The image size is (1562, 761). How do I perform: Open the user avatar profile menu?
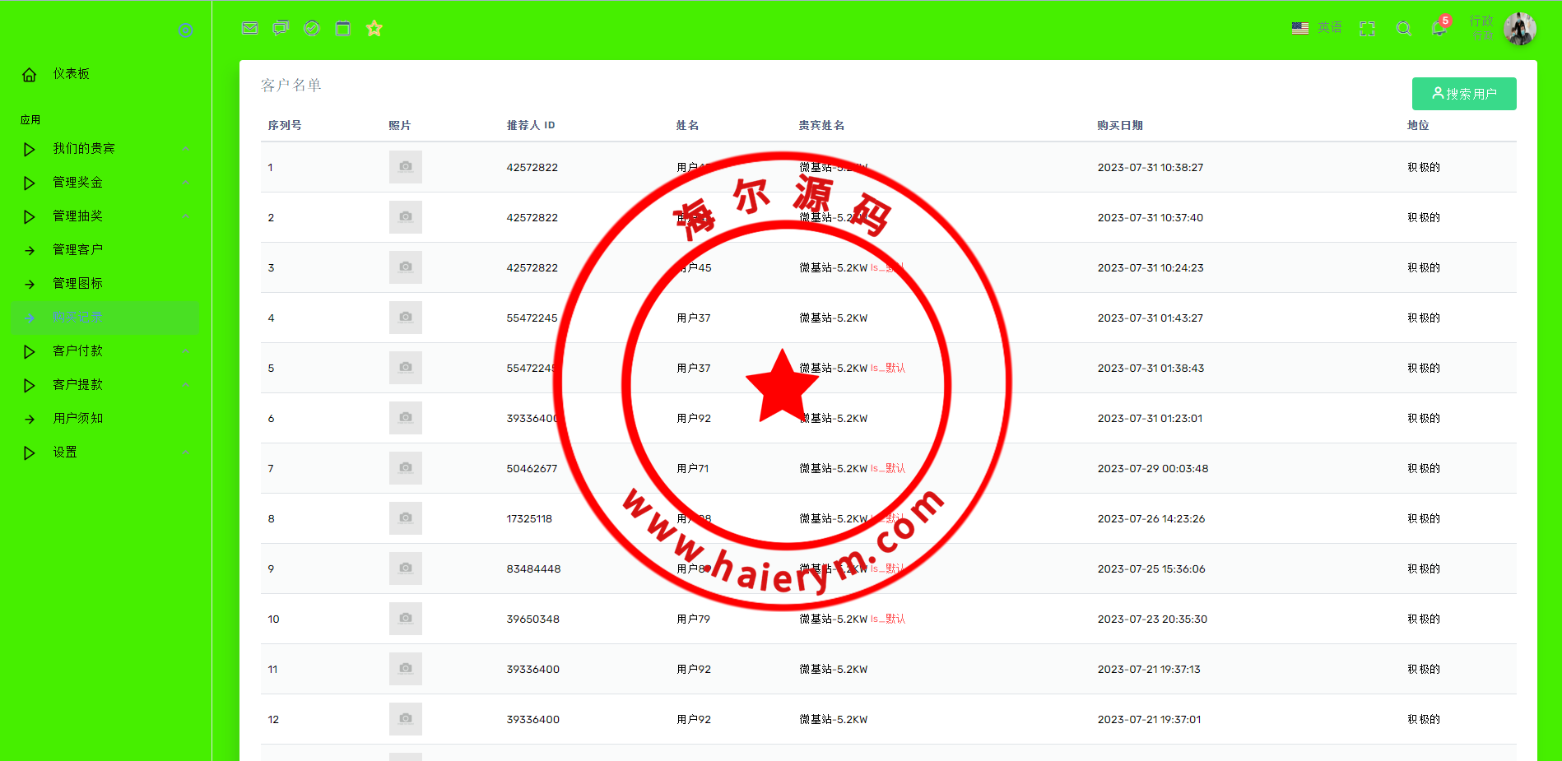1520,29
